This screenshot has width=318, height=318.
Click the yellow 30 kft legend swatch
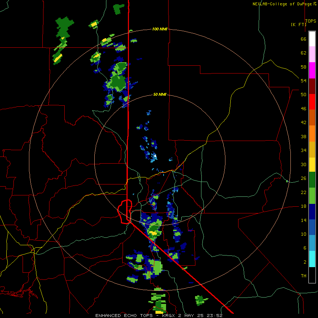[312, 165]
